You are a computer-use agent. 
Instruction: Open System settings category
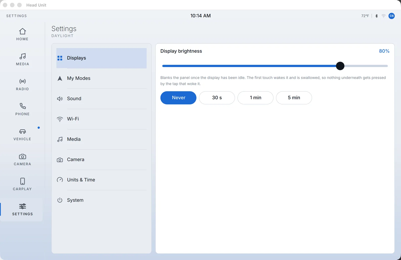pos(102,200)
